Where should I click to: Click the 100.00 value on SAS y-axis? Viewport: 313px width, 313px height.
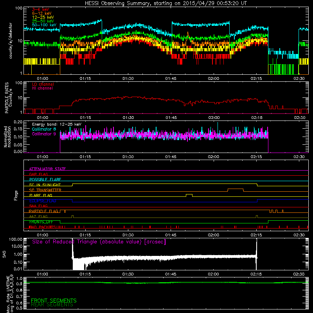16,239
